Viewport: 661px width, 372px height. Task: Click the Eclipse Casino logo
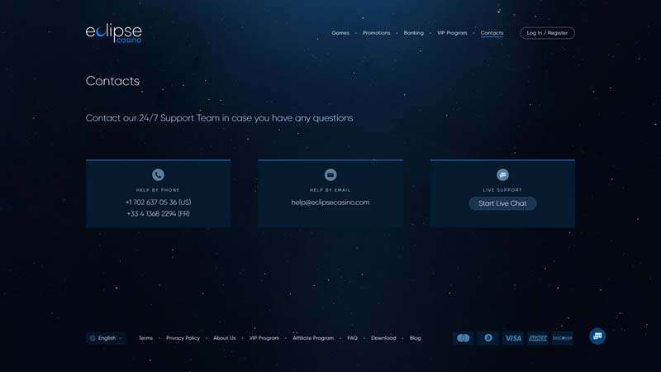coord(114,33)
